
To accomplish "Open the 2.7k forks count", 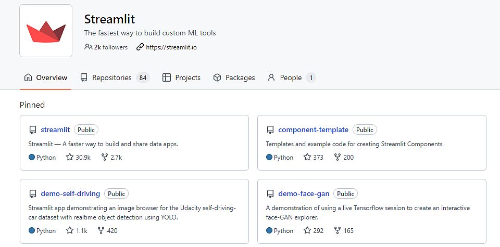I will 116,157.
